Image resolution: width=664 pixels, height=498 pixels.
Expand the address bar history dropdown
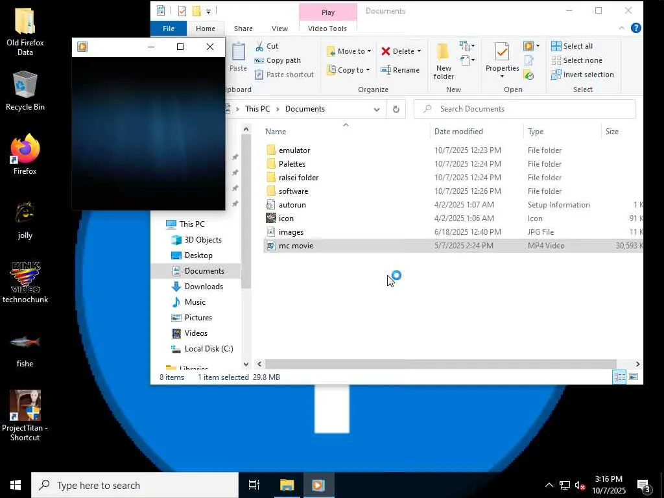coord(377,109)
